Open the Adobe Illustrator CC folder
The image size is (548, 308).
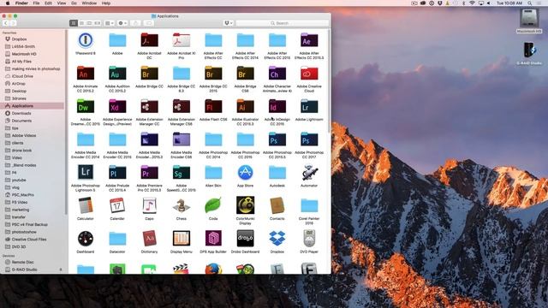pos(246,106)
